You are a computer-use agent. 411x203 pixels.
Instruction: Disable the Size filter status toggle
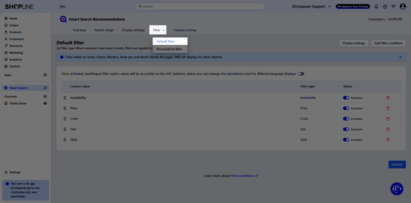point(346,129)
